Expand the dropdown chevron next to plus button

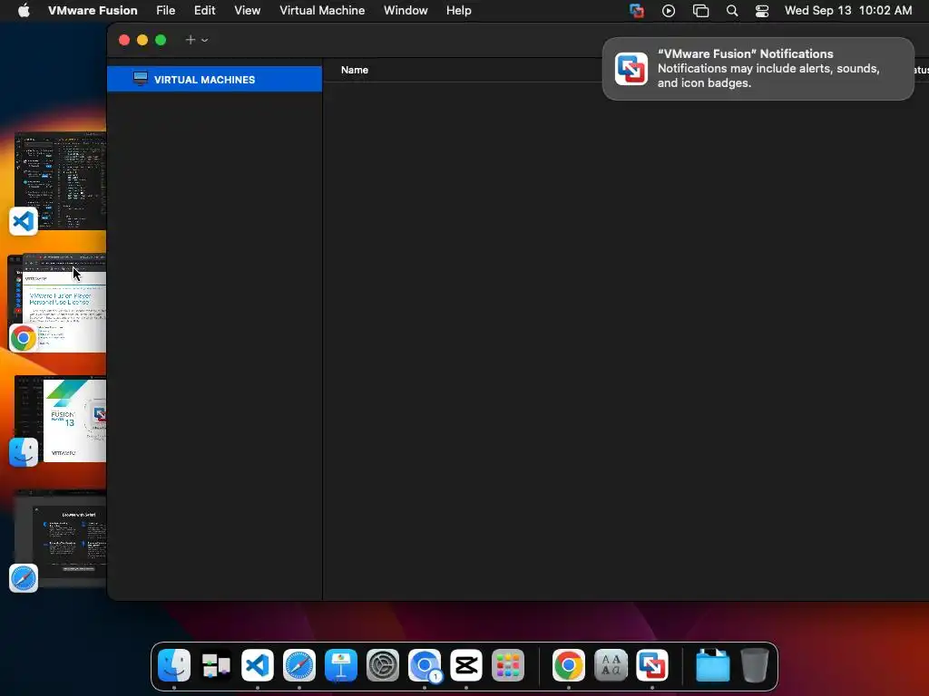(x=204, y=40)
